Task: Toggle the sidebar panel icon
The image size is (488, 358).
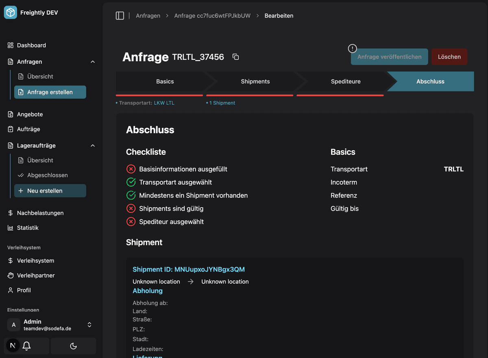Action: click(x=120, y=16)
